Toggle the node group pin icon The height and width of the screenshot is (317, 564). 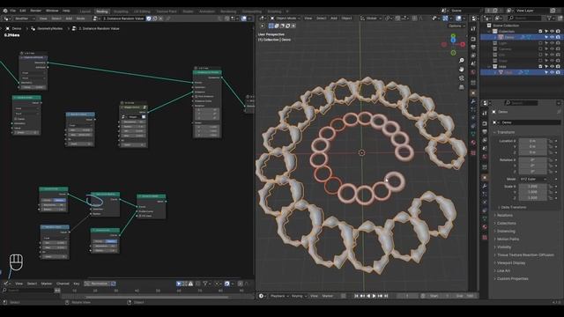tap(168, 18)
